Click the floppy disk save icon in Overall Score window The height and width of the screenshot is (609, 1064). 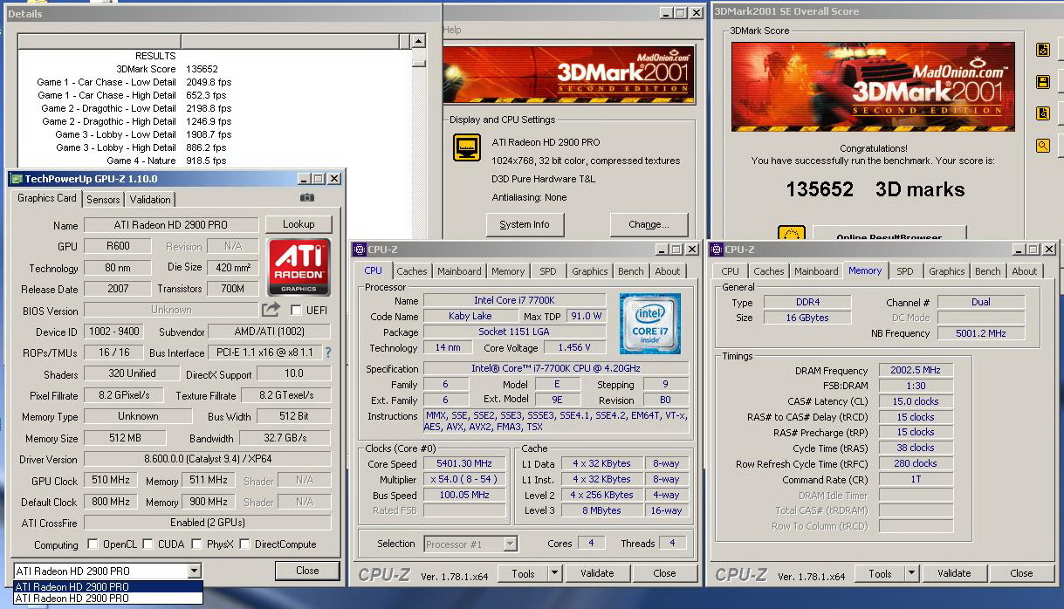coord(1042,82)
